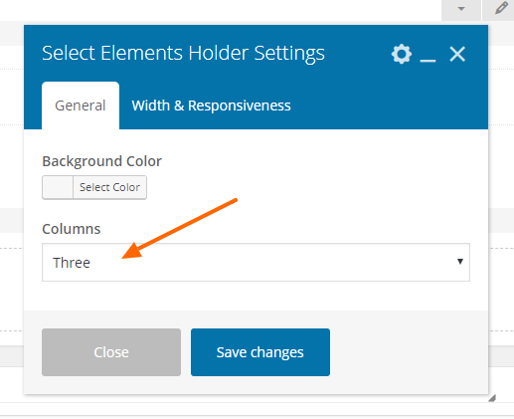This screenshot has height=419, width=514.
Task: Open the gear settings icon in dialog header
Action: (402, 54)
